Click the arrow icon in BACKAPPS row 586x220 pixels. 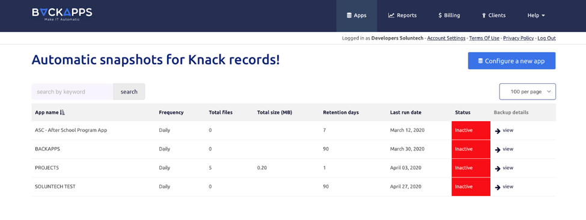498,149
